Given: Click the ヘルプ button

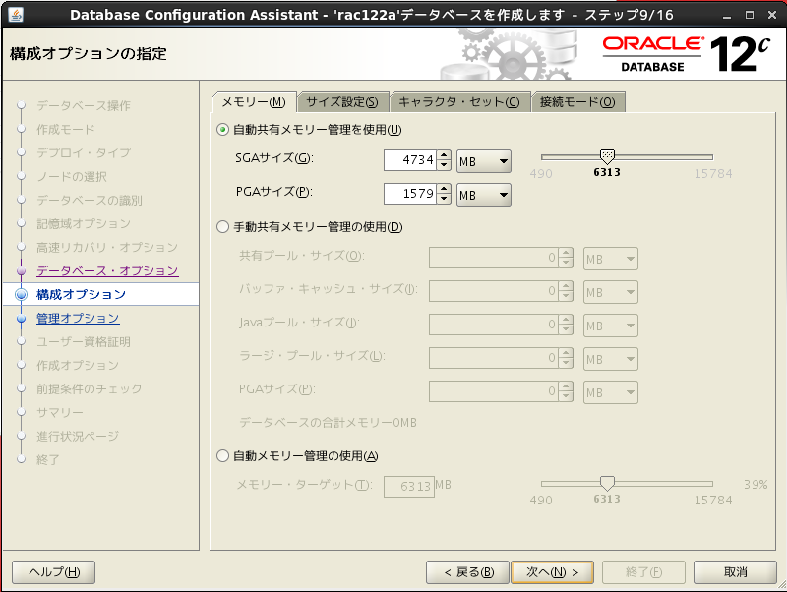Looking at the screenshot, I should pos(54,572).
